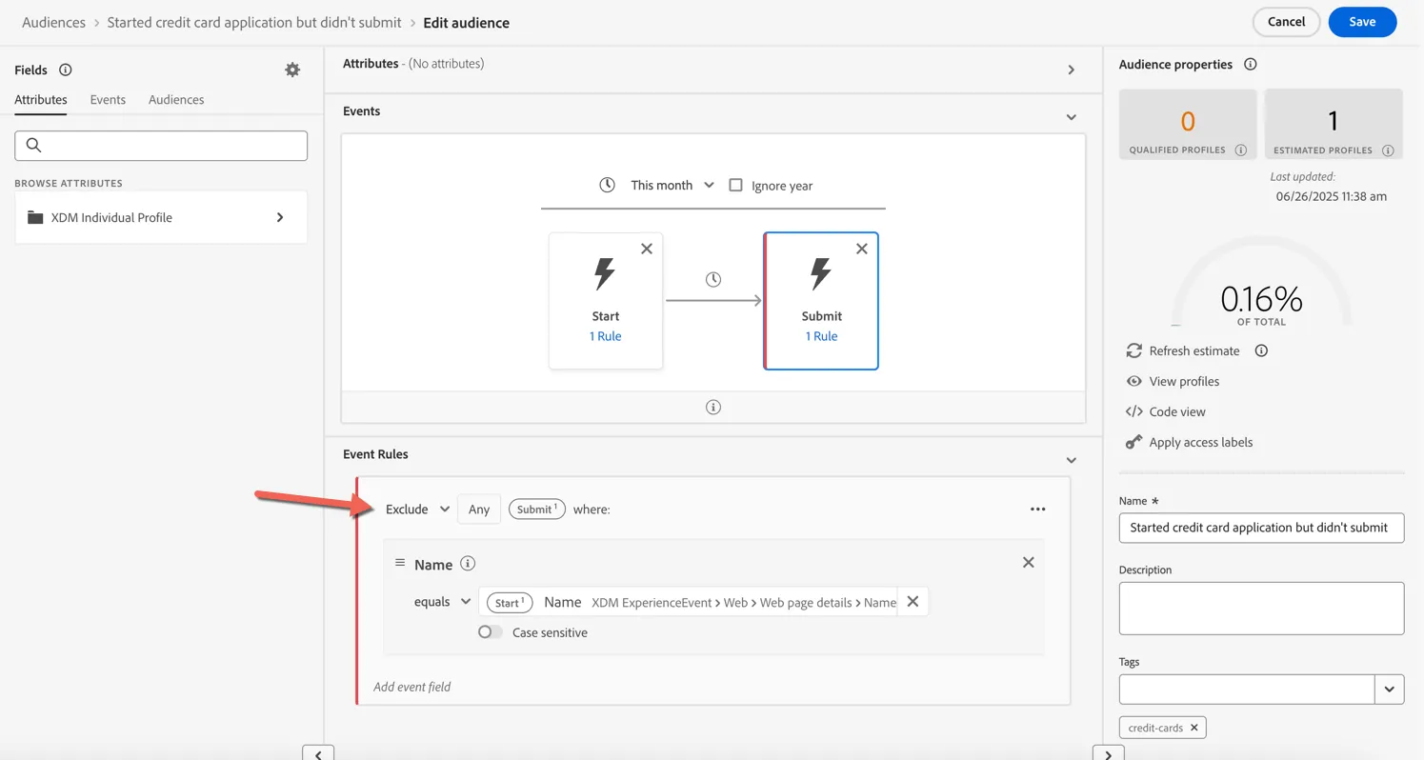The image size is (1424, 760).
Task: Open the Exclude dropdown
Action: pyautogui.click(x=417, y=510)
